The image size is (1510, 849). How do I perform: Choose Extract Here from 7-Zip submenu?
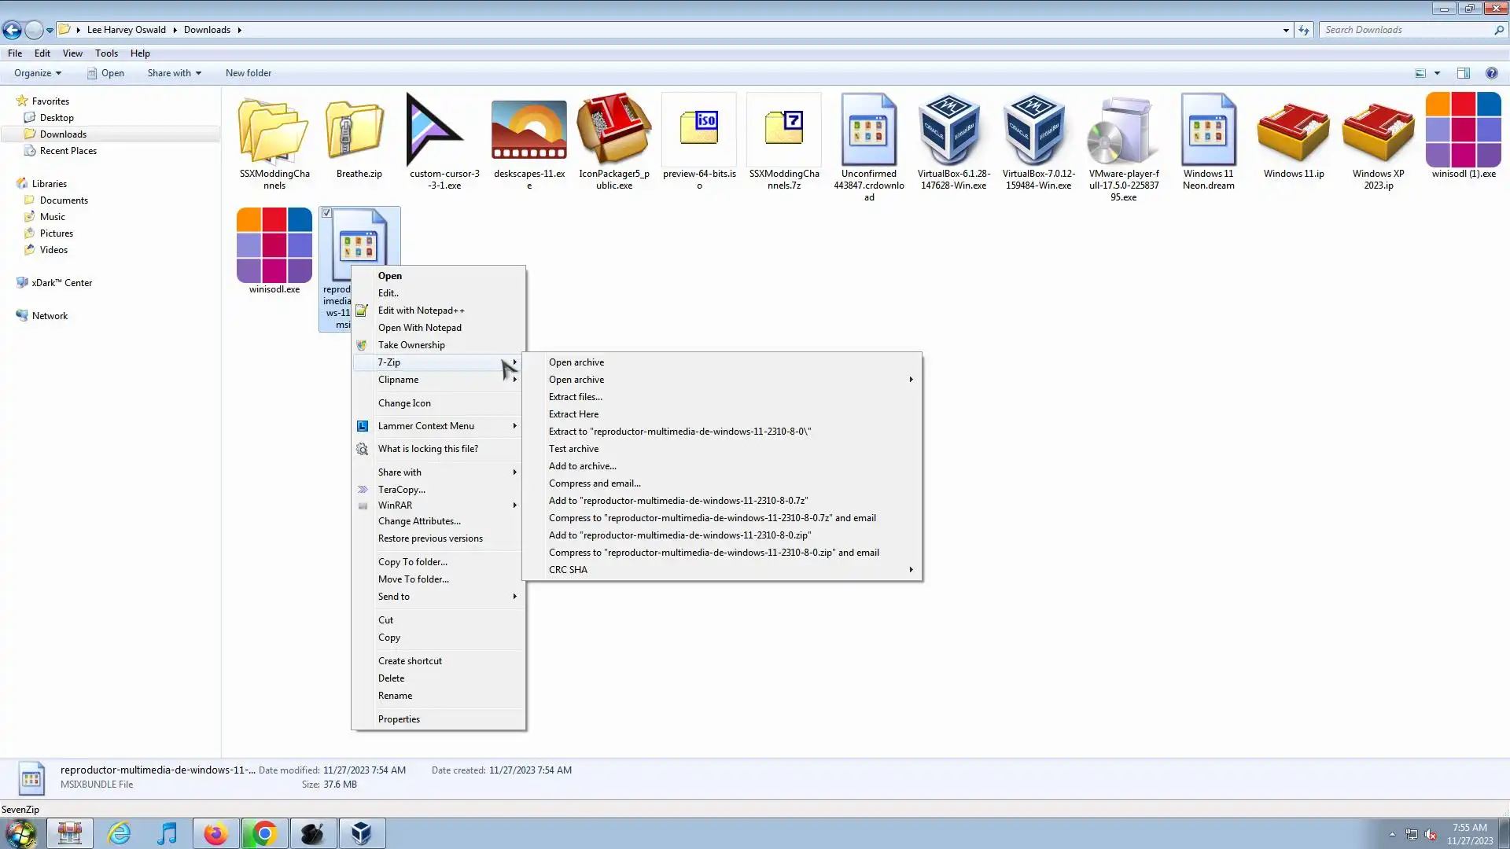[x=573, y=414]
